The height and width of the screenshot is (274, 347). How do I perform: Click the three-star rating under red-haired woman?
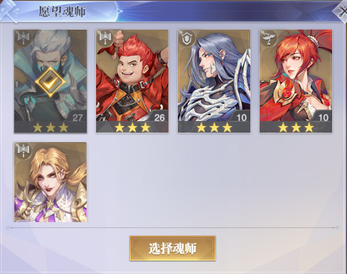(296, 127)
